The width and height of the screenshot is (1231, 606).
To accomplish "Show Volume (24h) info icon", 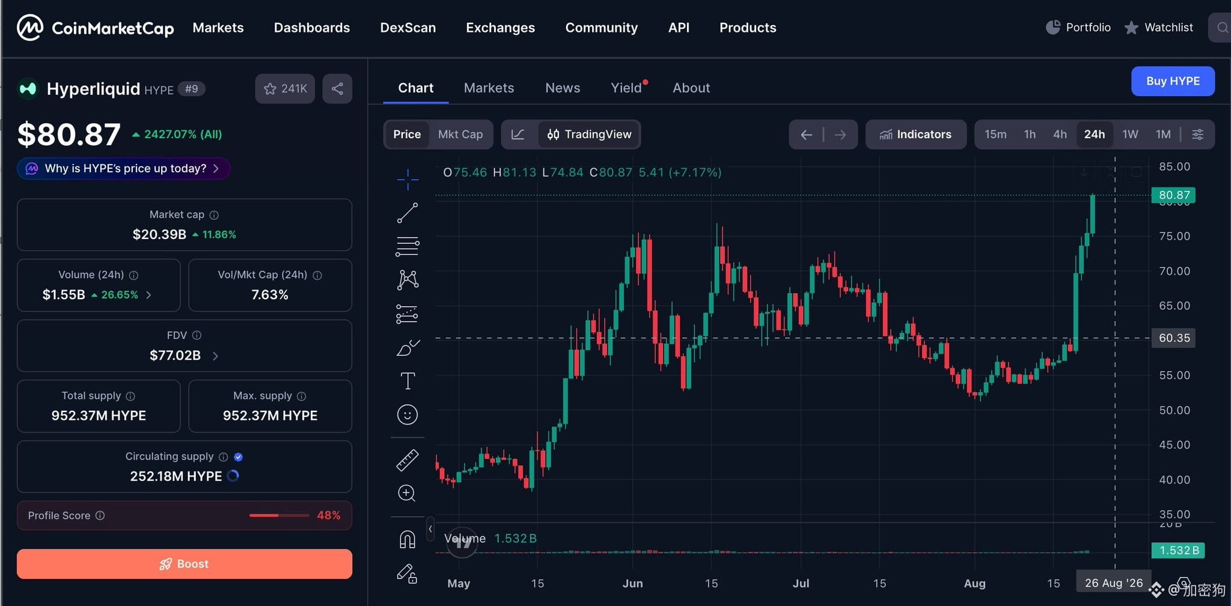I will point(133,275).
